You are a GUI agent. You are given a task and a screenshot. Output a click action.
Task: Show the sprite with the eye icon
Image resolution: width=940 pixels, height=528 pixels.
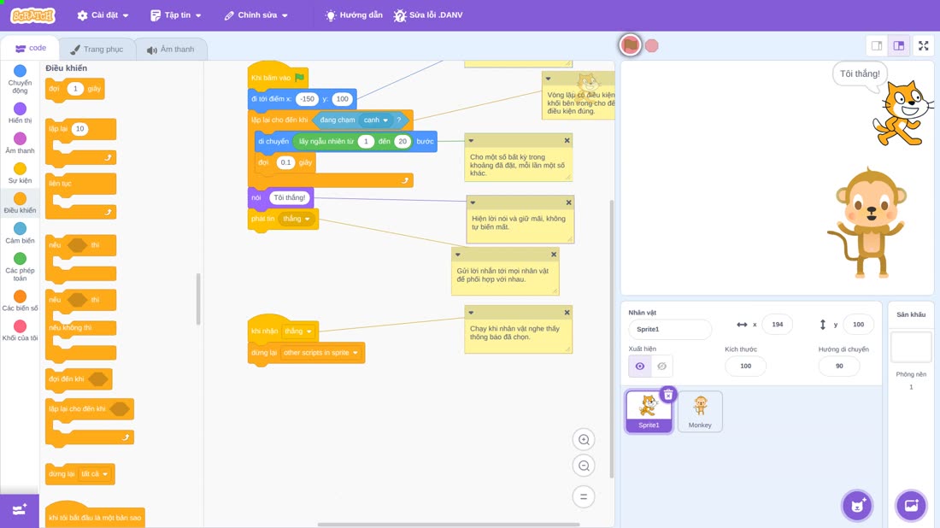click(x=640, y=367)
